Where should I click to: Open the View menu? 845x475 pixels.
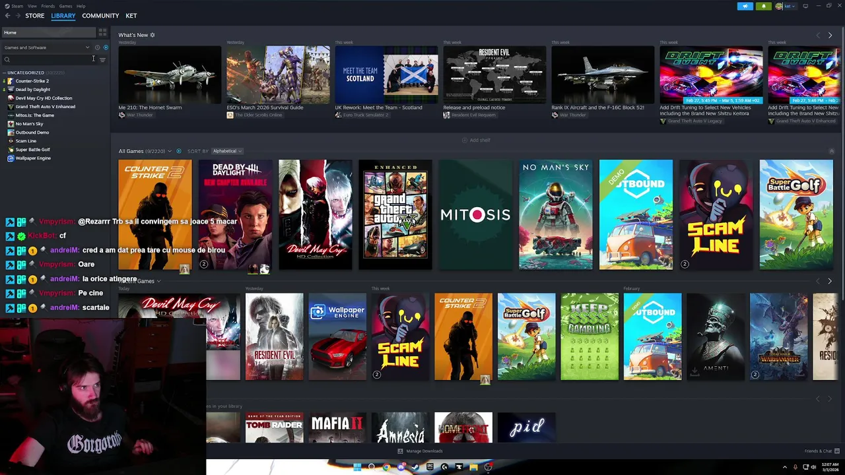click(32, 6)
